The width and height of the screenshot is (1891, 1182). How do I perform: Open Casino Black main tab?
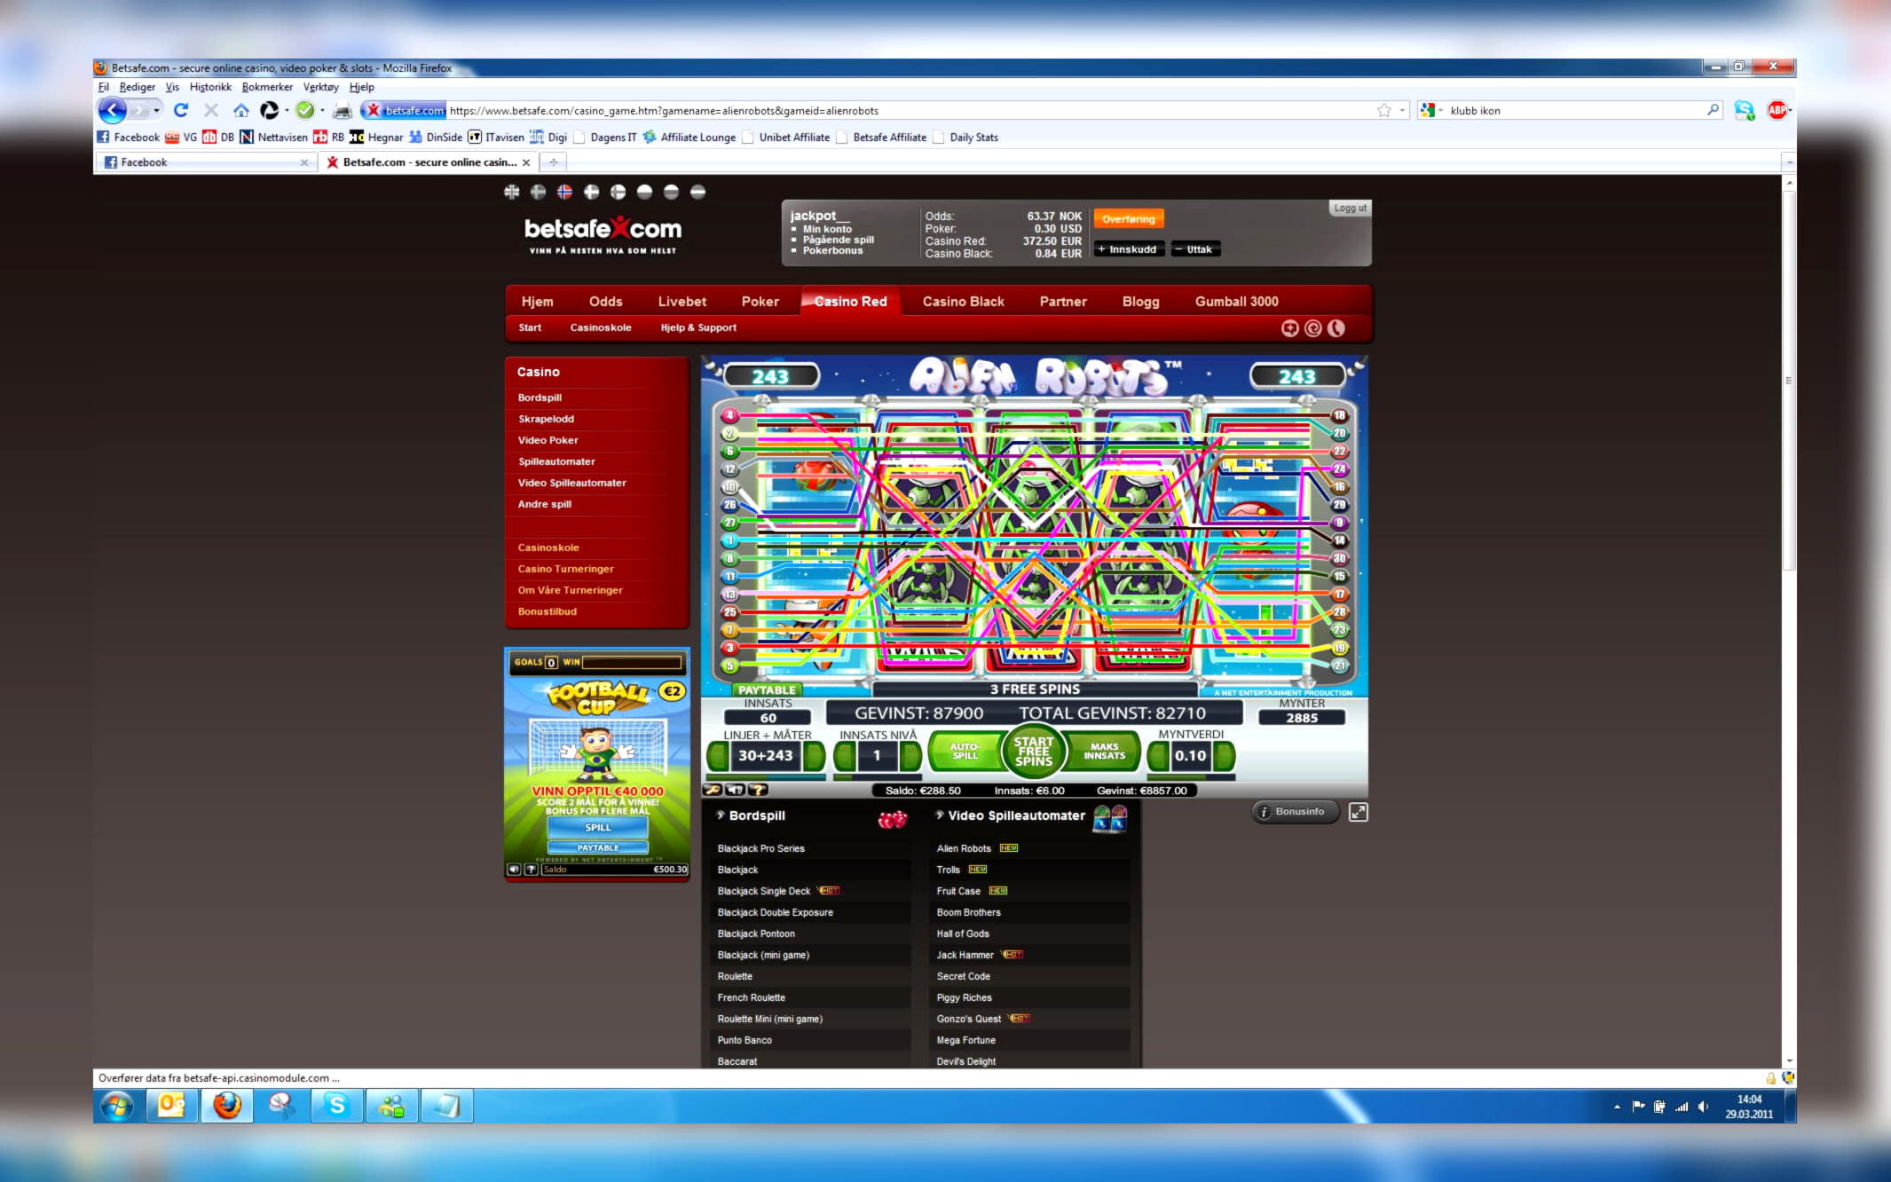click(963, 302)
